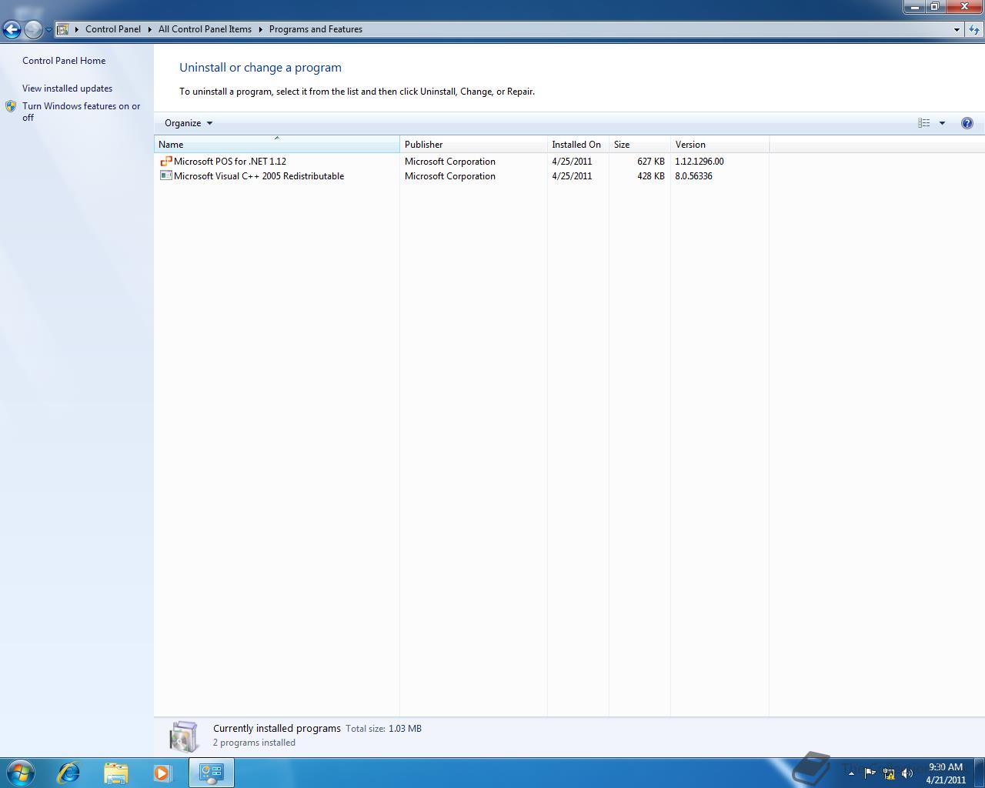Screen dimensions: 985x788
Task: Sort by Version column header
Action: click(720, 144)
